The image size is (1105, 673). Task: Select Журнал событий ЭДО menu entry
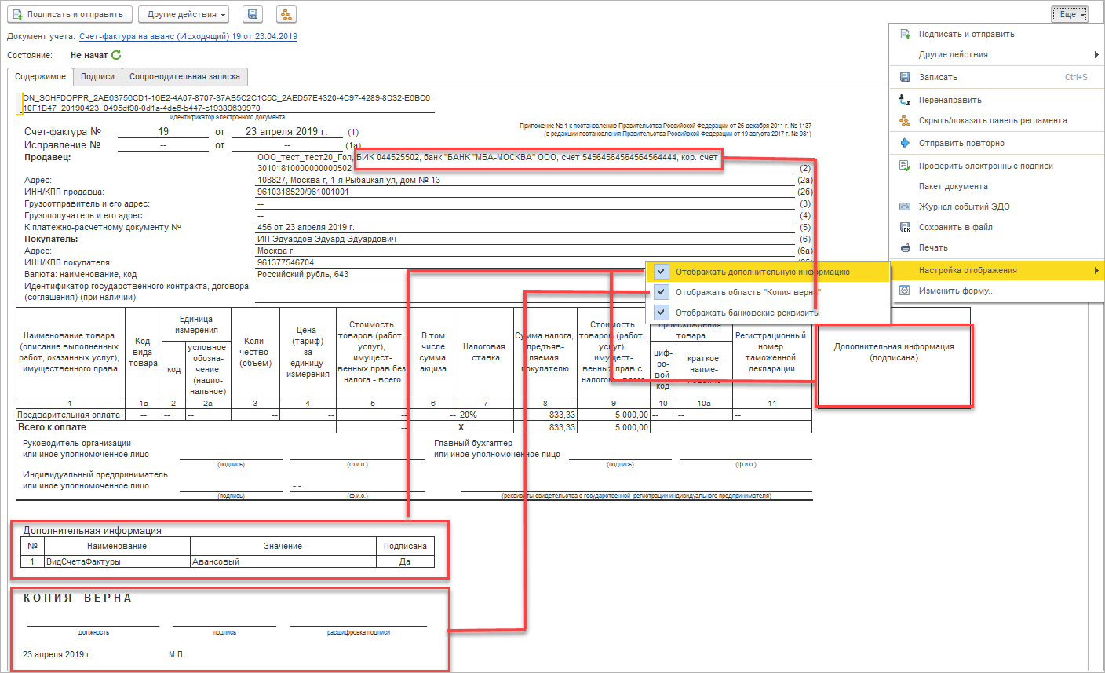pos(964,207)
